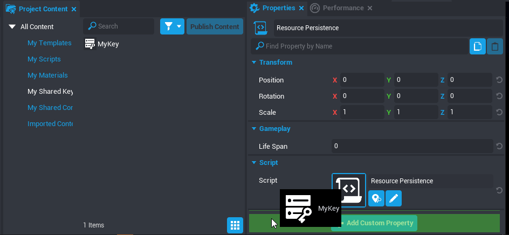The height and width of the screenshot is (235, 509).
Task: Collapse the Gameplay section
Action: click(254, 129)
